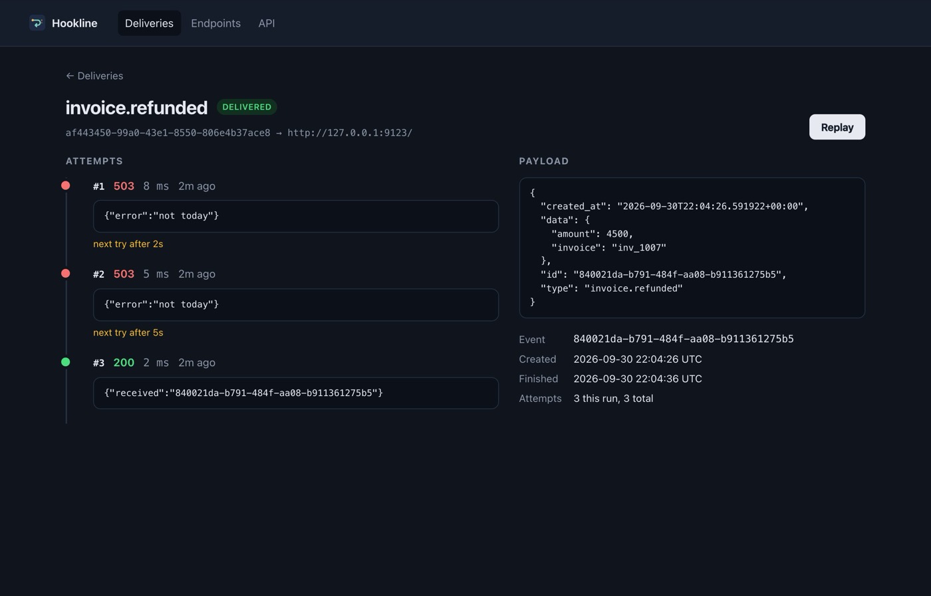Click the PAYLOAD section header
The height and width of the screenshot is (596, 931).
click(544, 161)
